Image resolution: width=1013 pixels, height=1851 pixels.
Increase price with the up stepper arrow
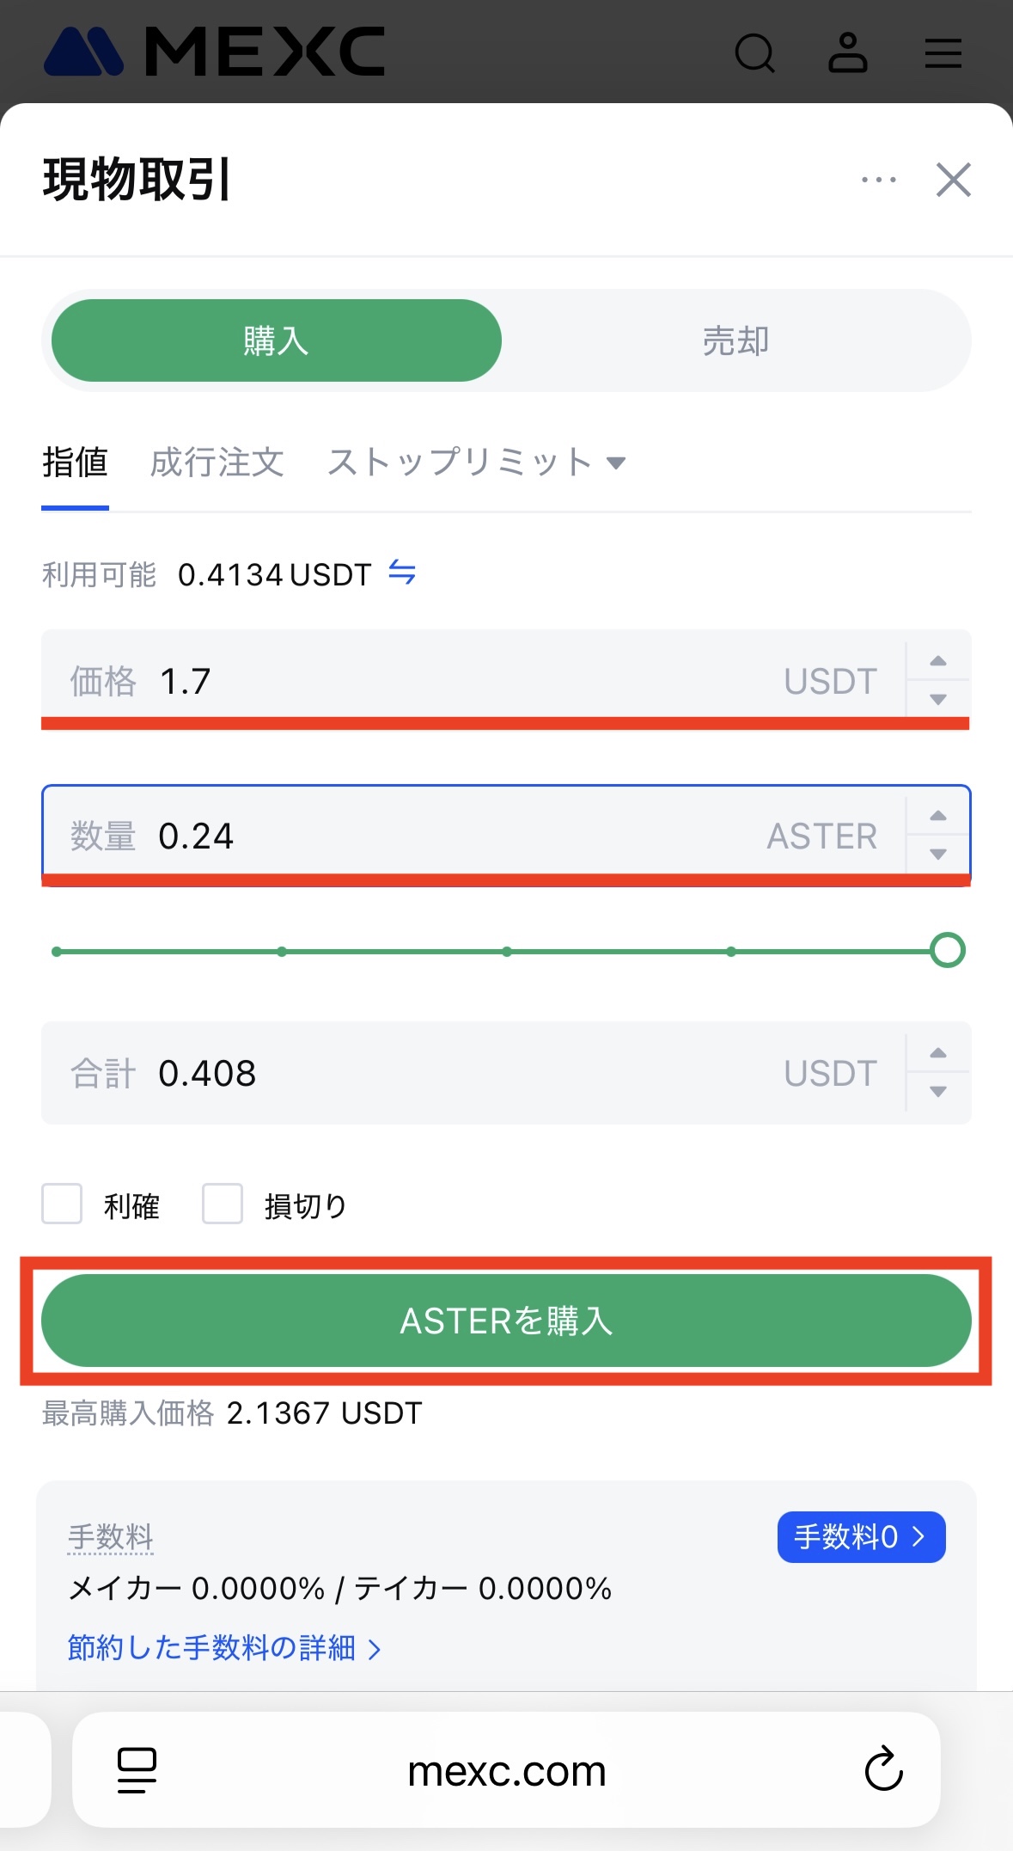pos(938,661)
